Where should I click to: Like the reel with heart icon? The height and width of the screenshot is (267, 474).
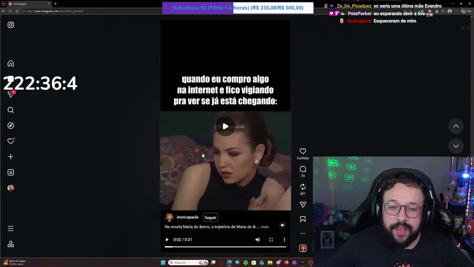tap(303, 151)
